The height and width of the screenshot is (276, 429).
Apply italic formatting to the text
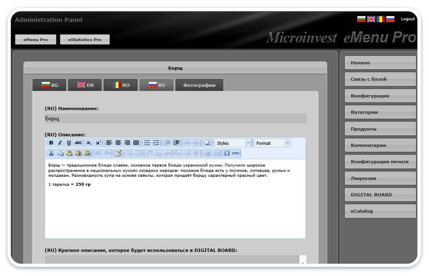coord(60,143)
